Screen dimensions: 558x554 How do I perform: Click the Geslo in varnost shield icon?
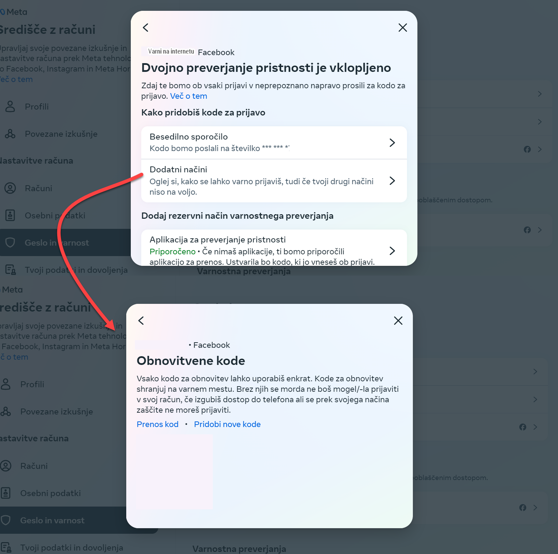pos(10,242)
